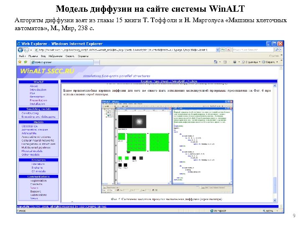Screen dimensions: 301x226
Task: Click the green Refresh page icon
Action: coord(223,50)
